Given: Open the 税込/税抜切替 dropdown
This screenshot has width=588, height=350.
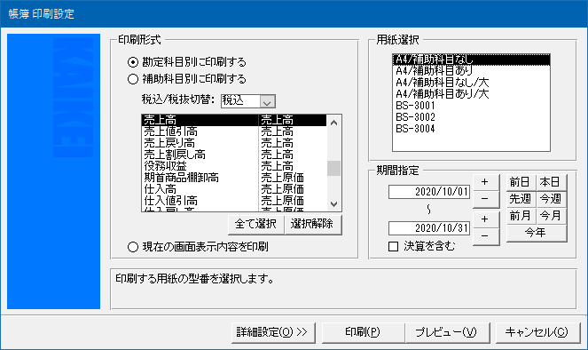Looking at the screenshot, I should pos(267,101).
